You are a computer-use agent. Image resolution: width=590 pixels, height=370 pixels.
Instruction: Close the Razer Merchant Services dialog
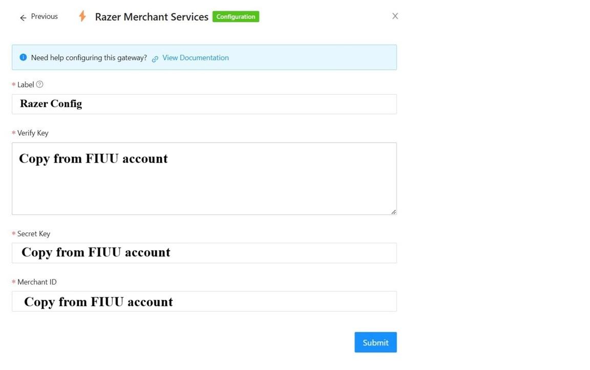(395, 16)
